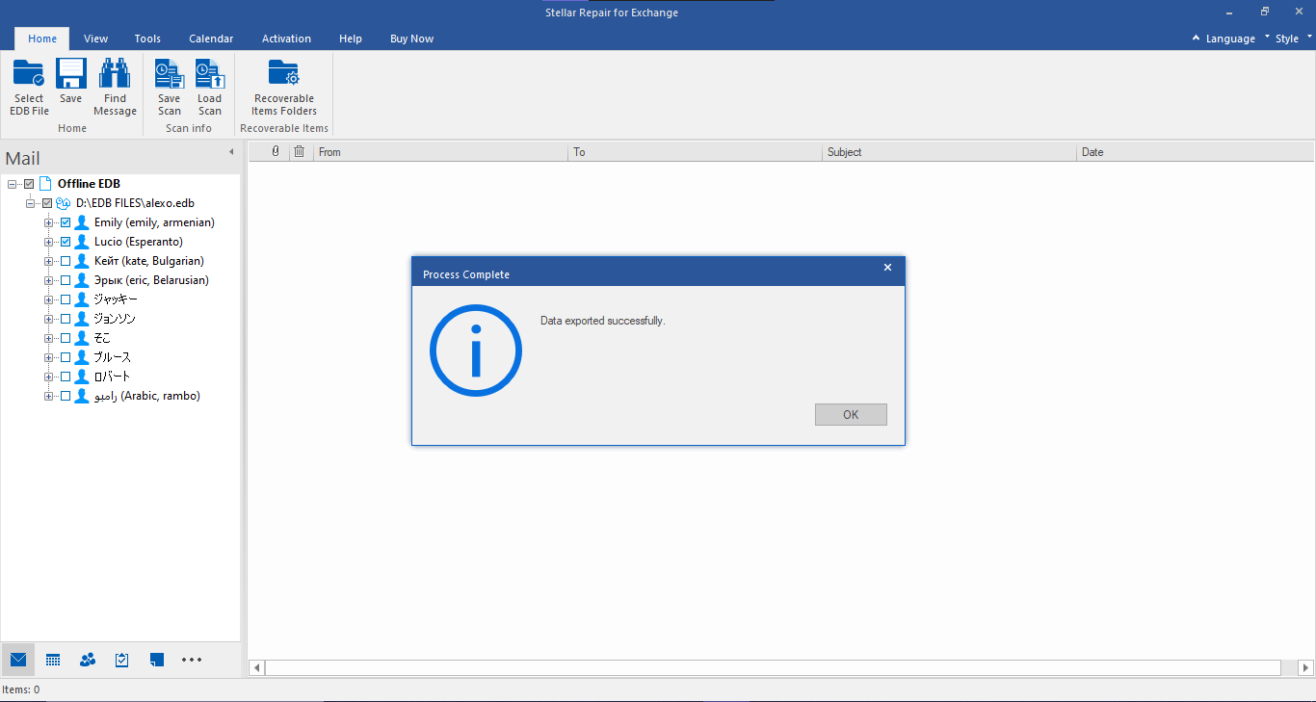Image resolution: width=1316 pixels, height=702 pixels.
Task: Open the Tools ribbon tab
Action: click(147, 39)
